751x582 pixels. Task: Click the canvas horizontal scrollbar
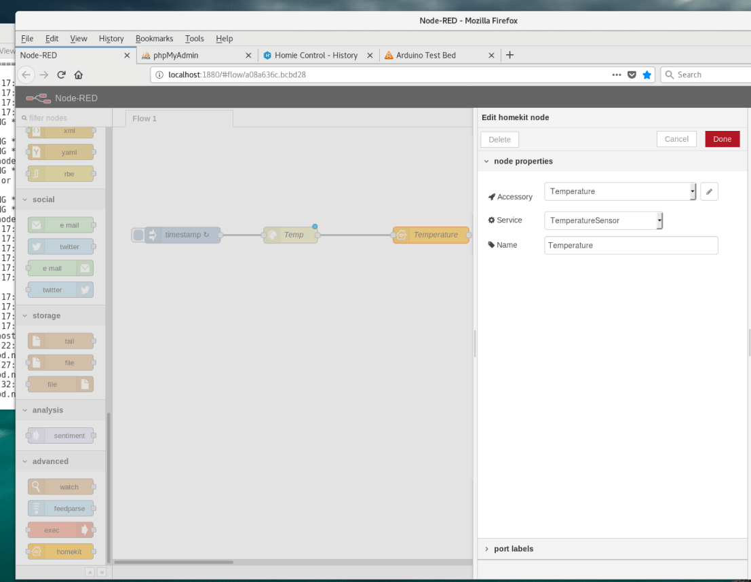tap(174, 562)
